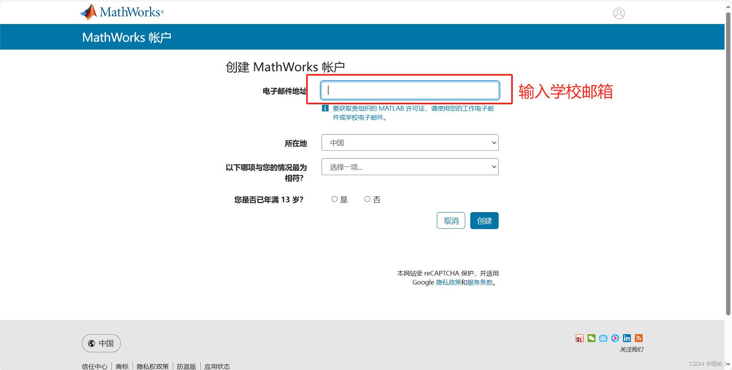Expand the 选择一项 situation dropdown
Viewport: 732px width, 370px height.
coord(410,166)
